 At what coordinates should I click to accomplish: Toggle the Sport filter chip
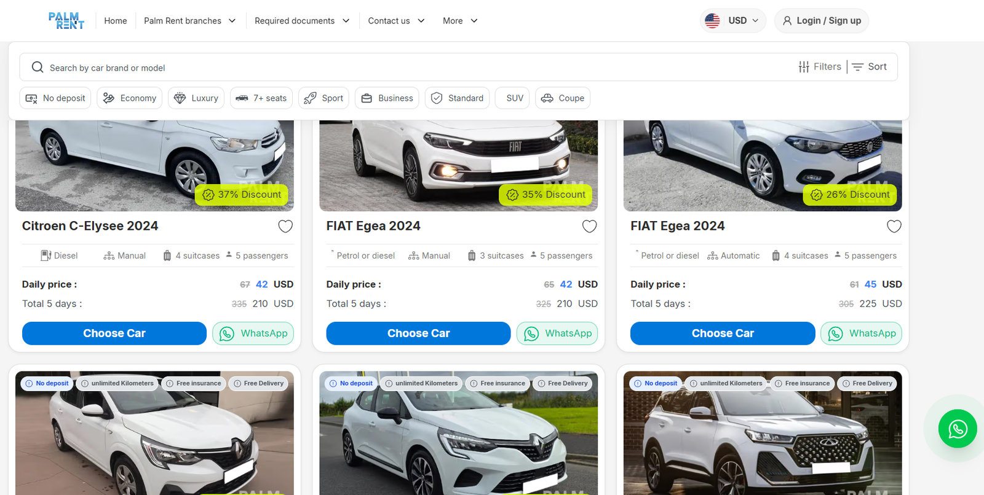click(323, 98)
